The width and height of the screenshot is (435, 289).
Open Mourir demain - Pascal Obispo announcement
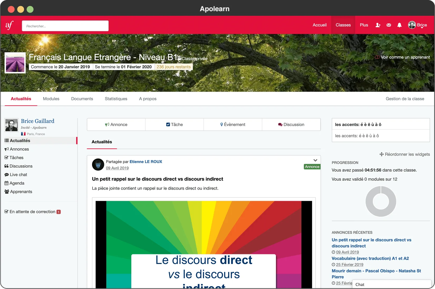pos(376,274)
